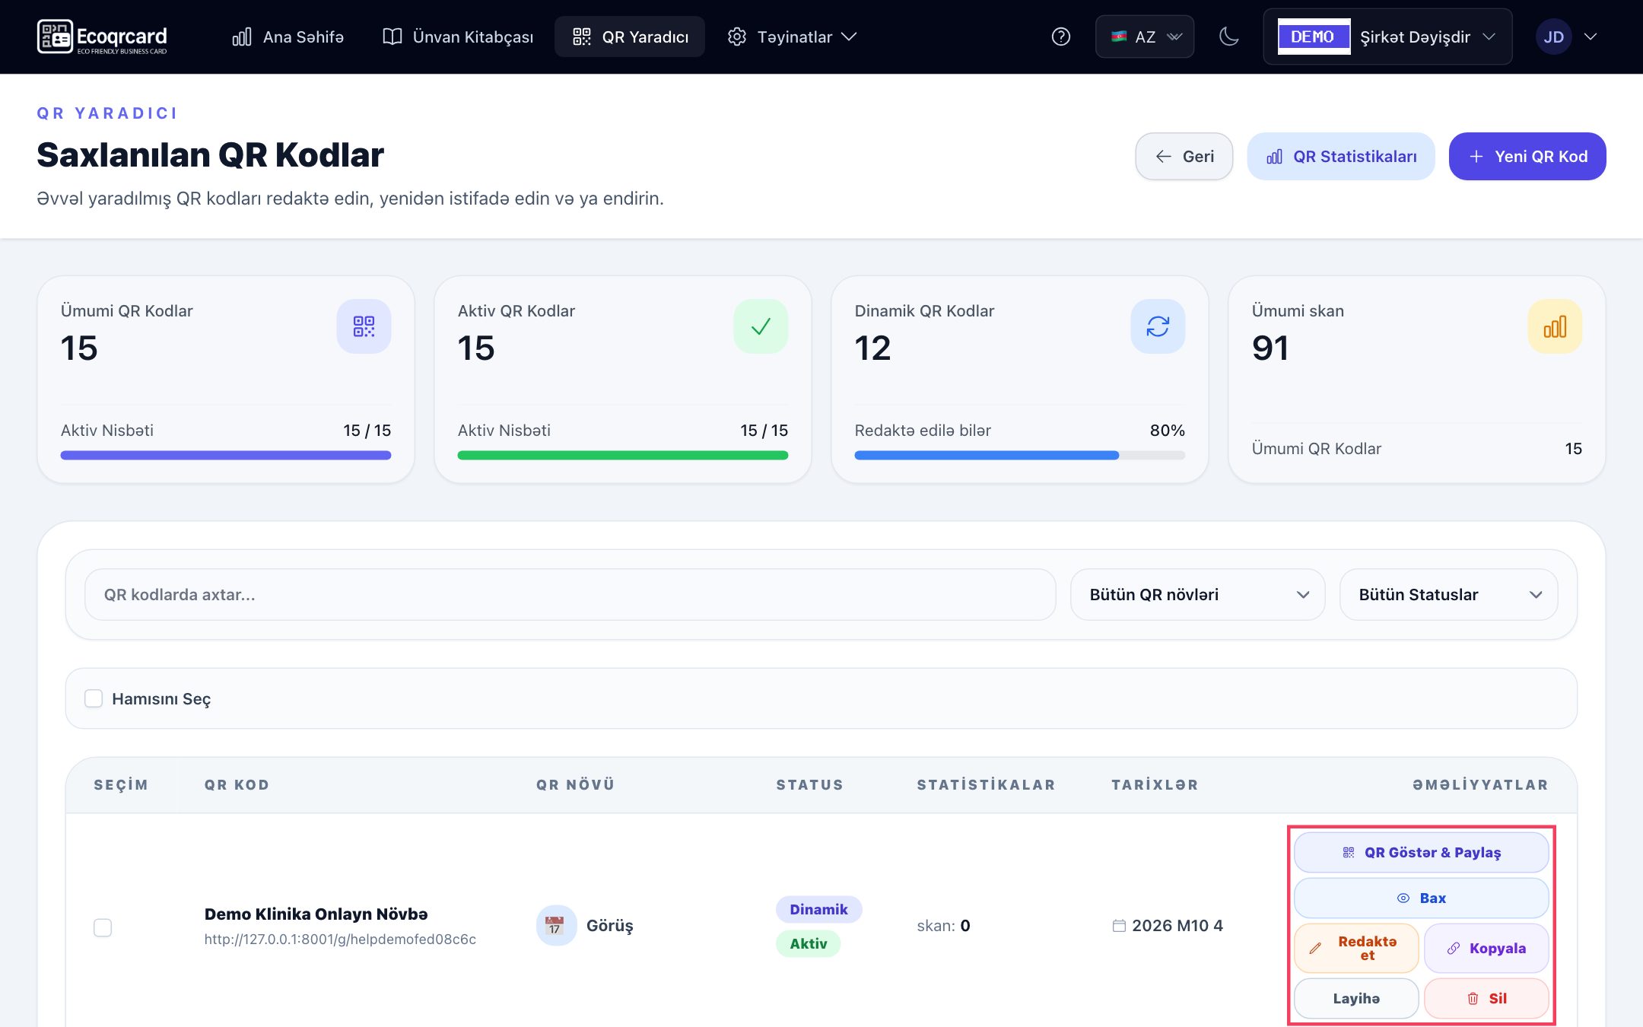Viewport: 1643px width, 1027px height.
Task: Click QR Göstər & Paylaş button
Action: pos(1422,853)
